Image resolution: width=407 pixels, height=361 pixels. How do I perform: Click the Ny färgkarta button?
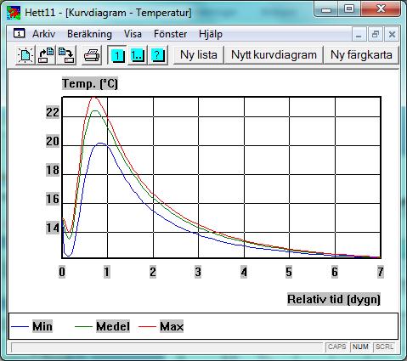click(x=361, y=55)
